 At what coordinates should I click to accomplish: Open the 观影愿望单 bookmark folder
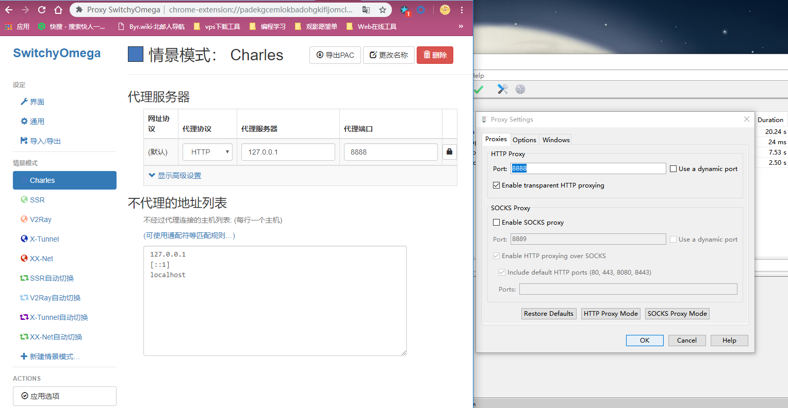click(x=316, y=26)
